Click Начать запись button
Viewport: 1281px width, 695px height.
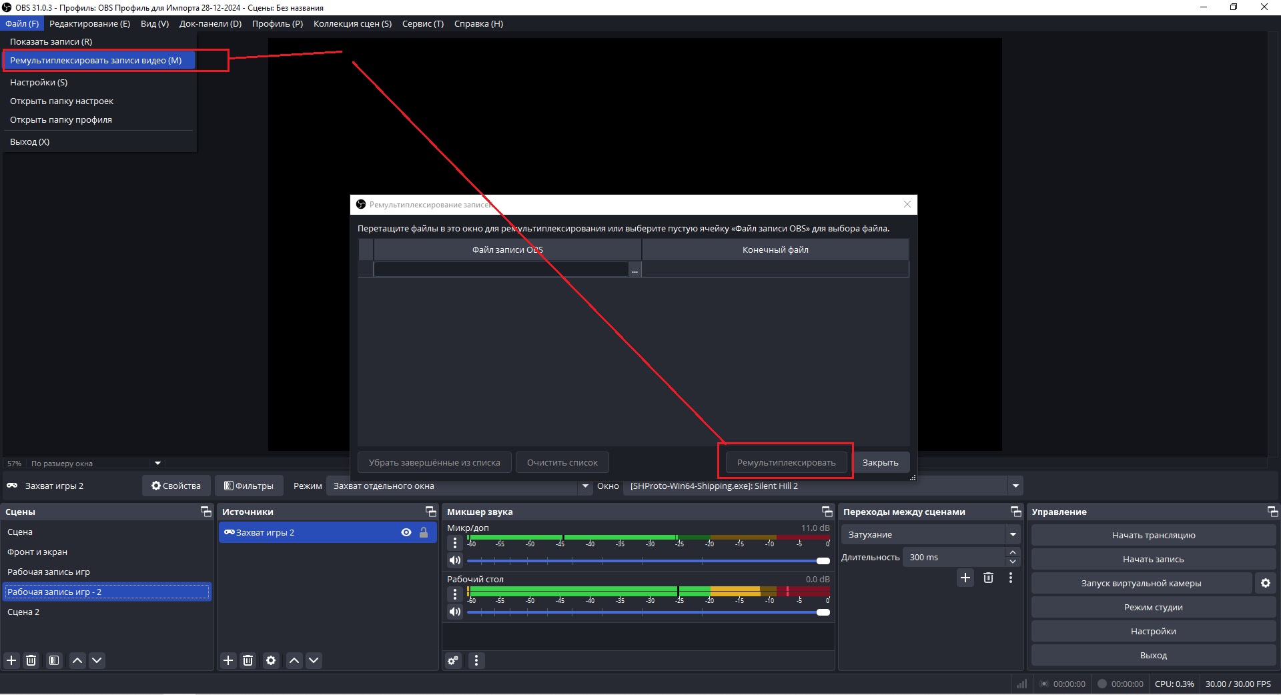click(x=1153, y=559)
